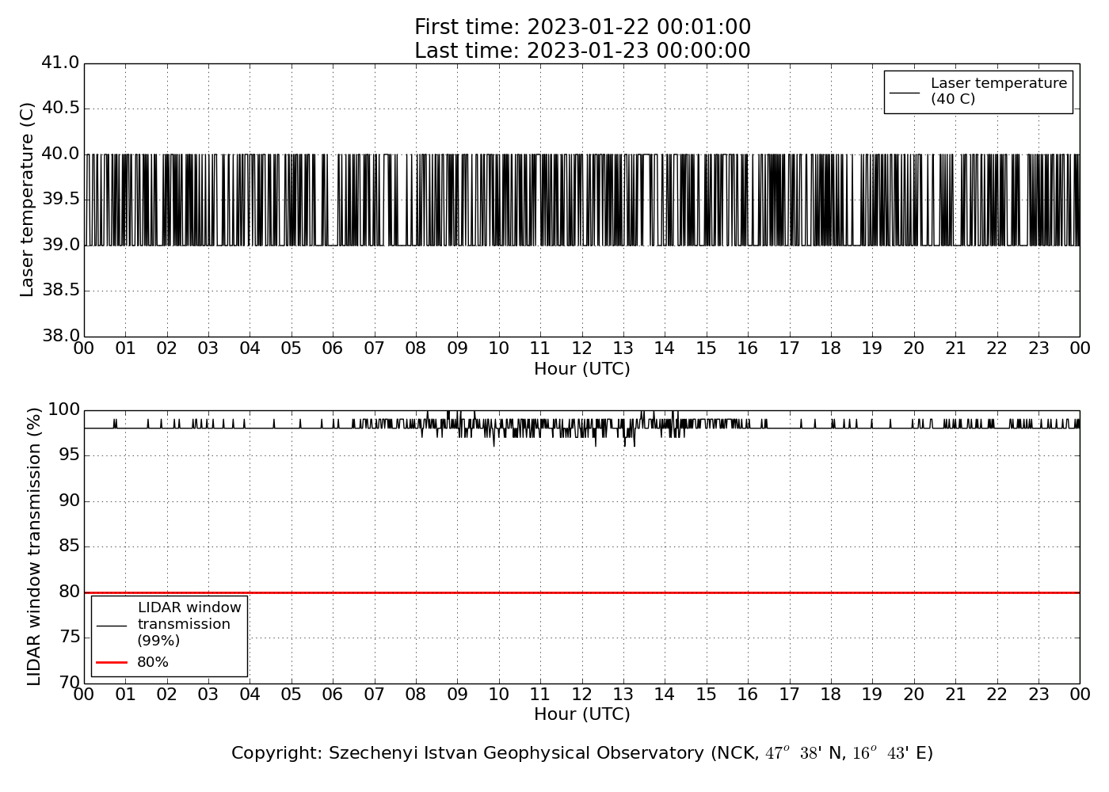This screenshot has height=792, width=1109.
Task: Click the red line sample beside 80% legend entry
Action: [x=112, y=662]
